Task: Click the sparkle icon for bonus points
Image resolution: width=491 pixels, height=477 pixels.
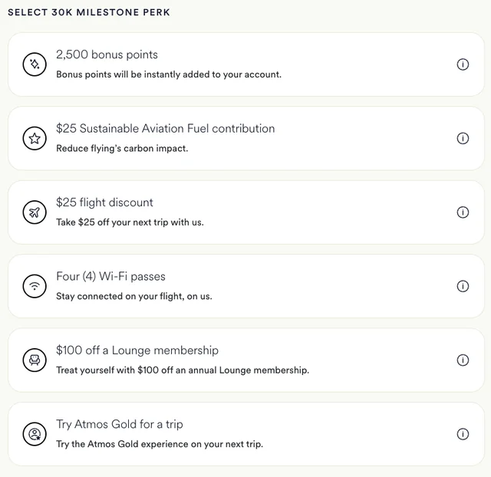Action: pyautogui.click(x=35, y=65)
